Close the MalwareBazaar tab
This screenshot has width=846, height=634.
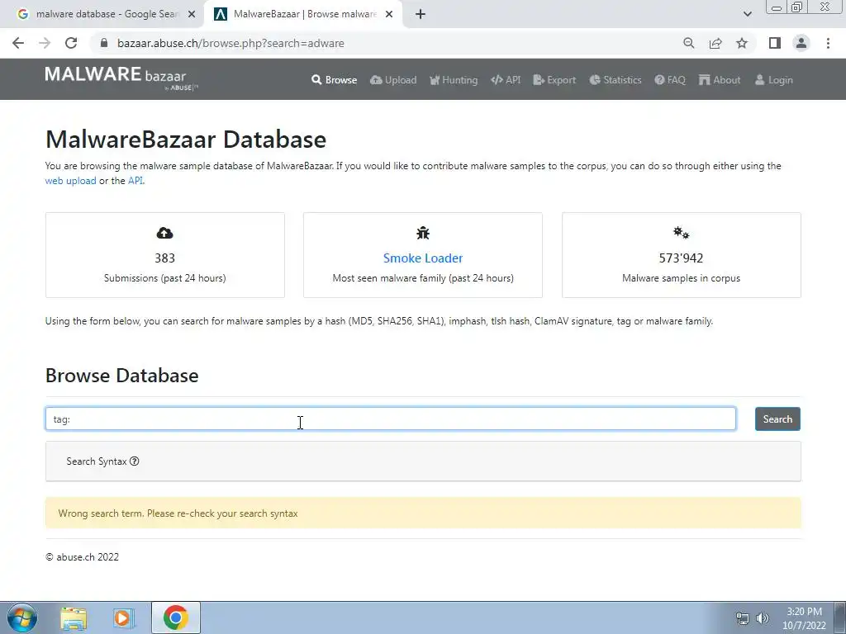[389, 15]
